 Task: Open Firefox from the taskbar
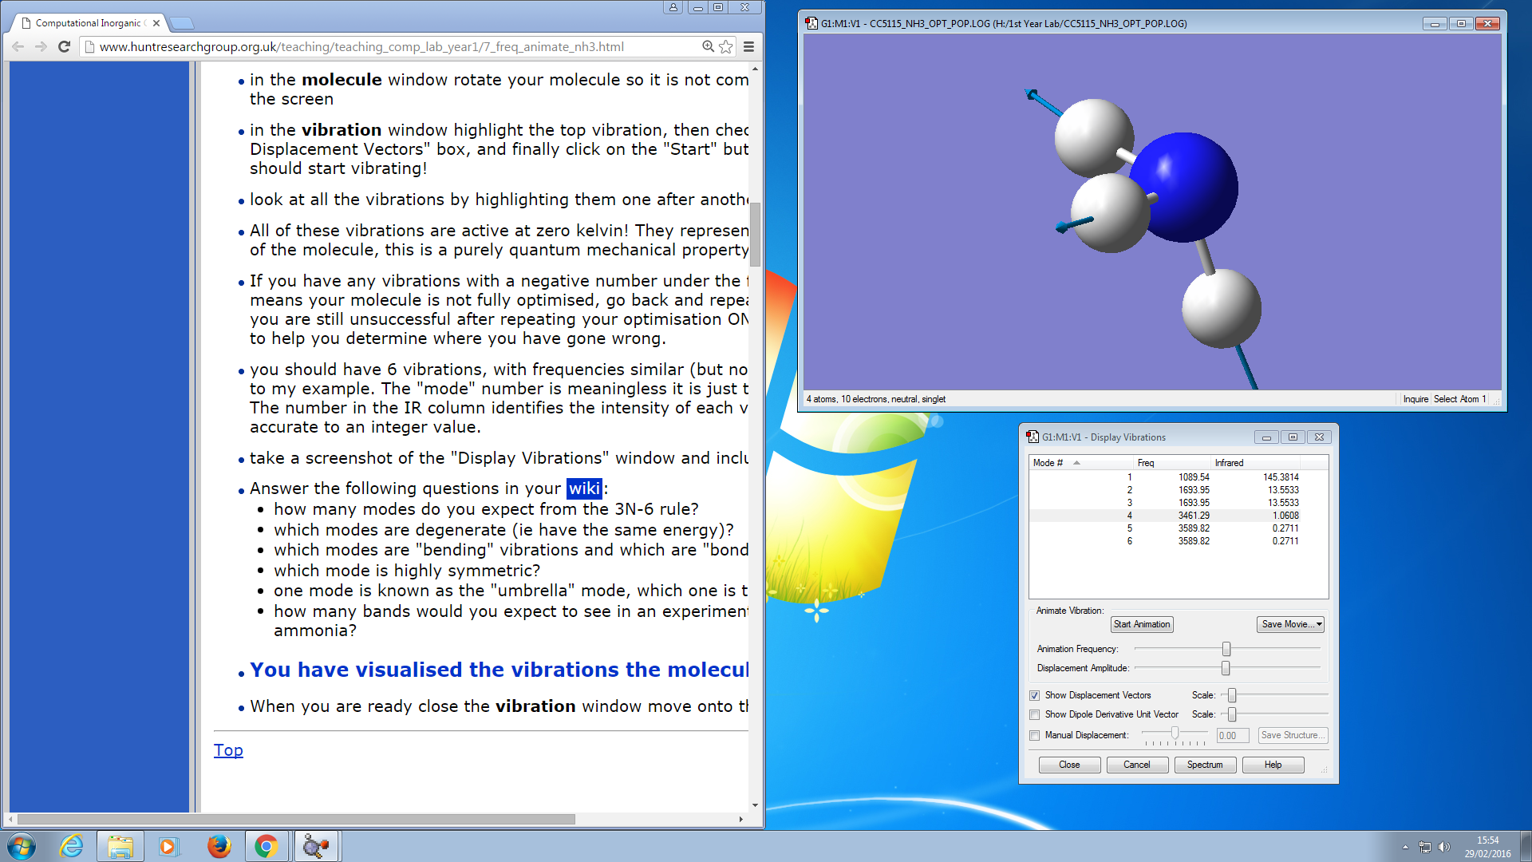click(219, 846)
